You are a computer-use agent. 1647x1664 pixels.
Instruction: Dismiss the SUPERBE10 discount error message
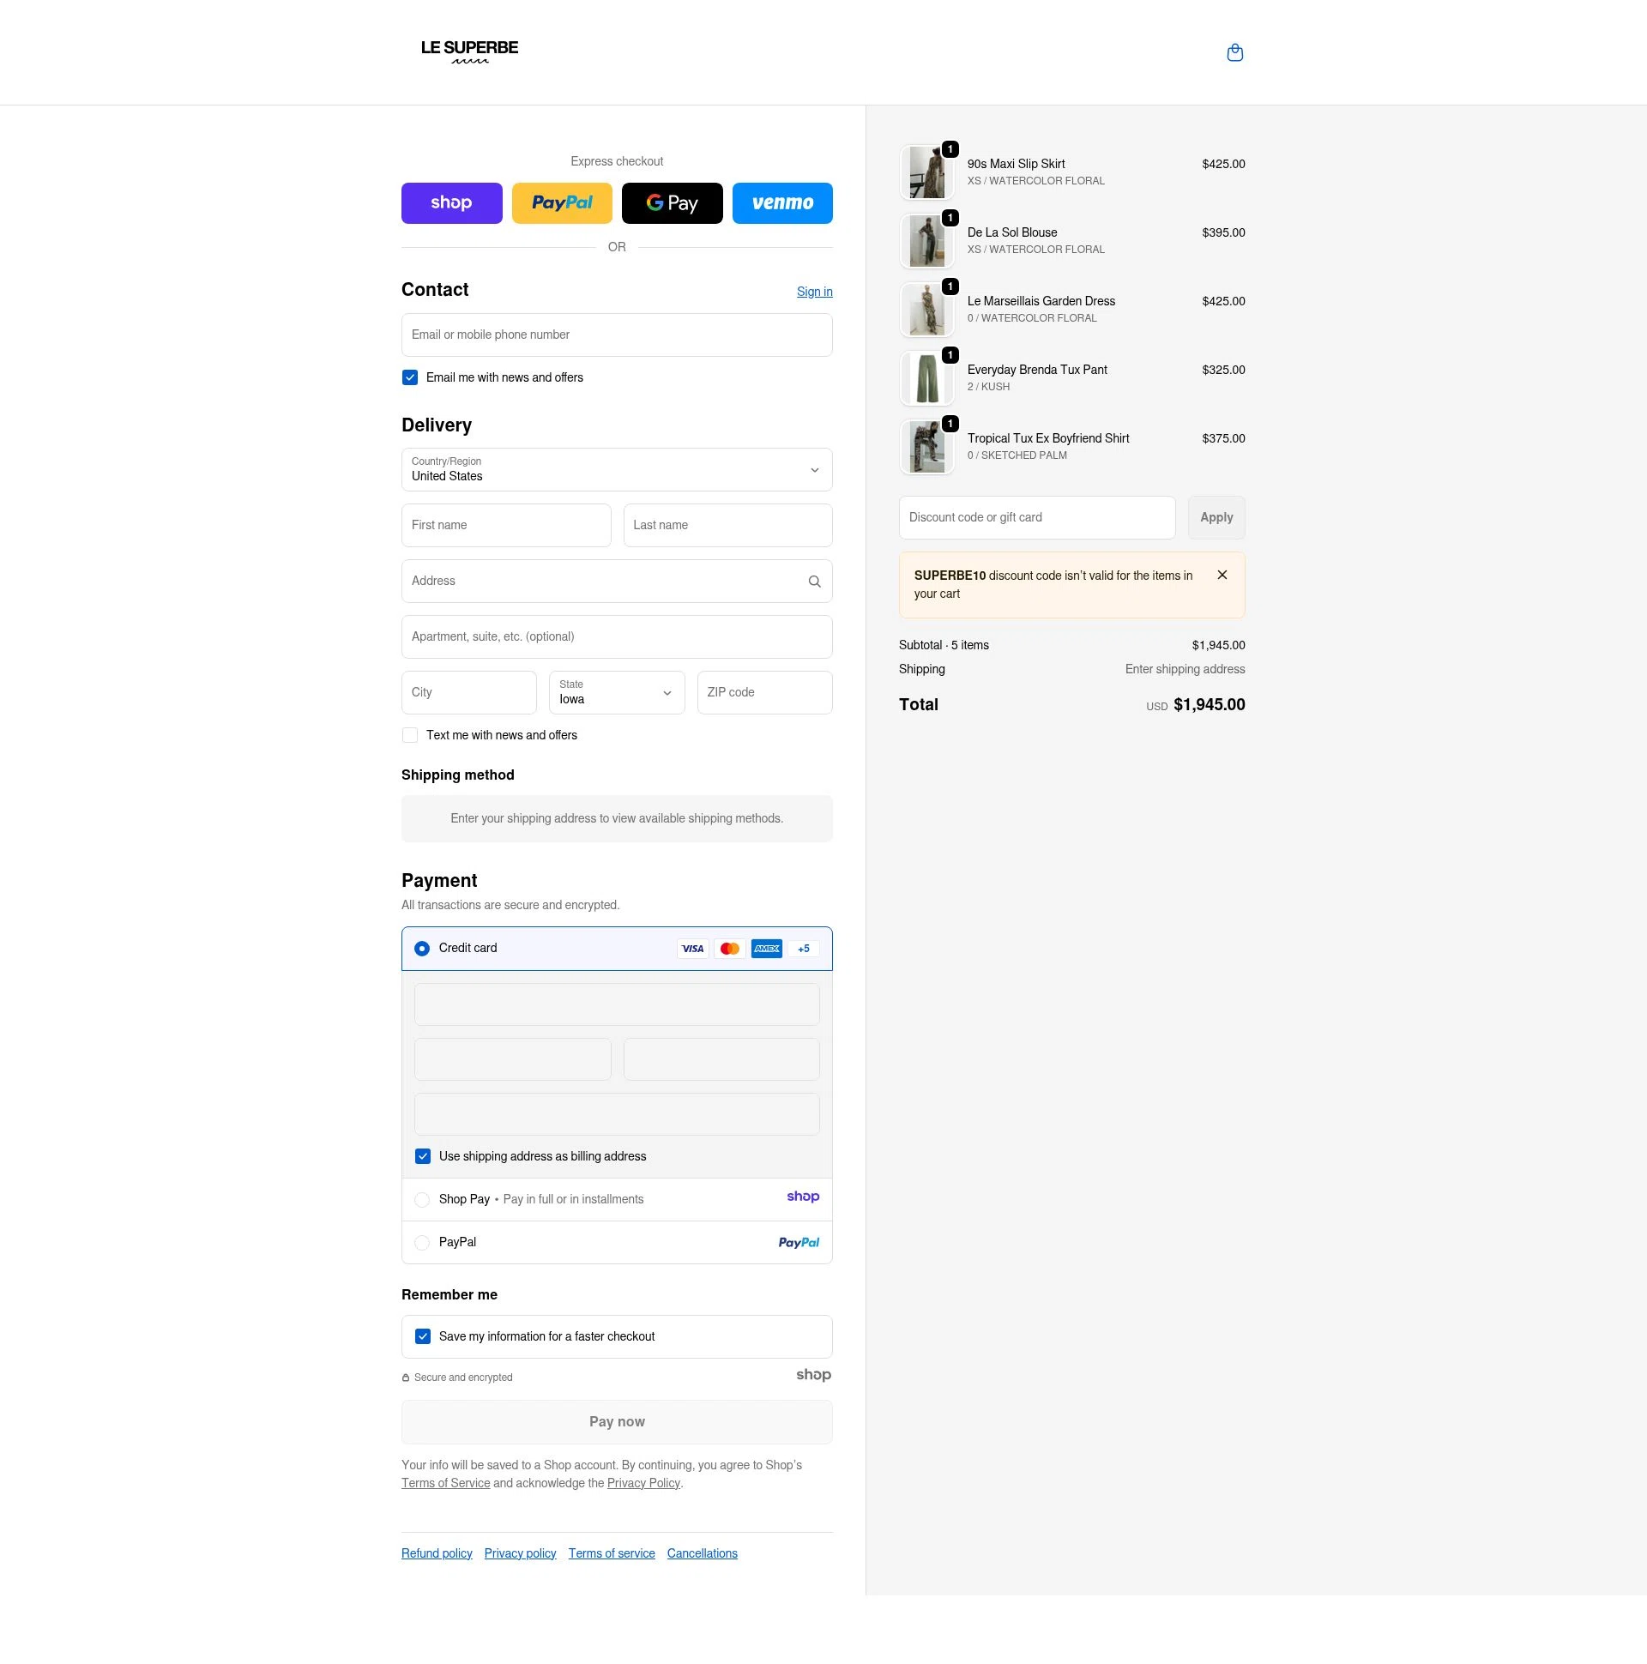point(1222,574)
